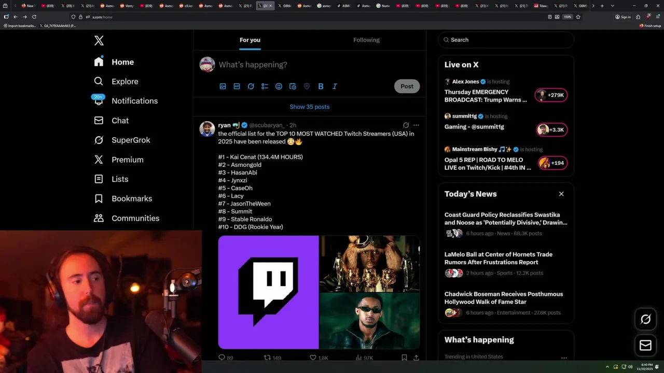Image resolution: width=664 pixels, height=373 pixels.
Task: Open the @scubaryan_ handle link
Action: click(x=267, y=125)
